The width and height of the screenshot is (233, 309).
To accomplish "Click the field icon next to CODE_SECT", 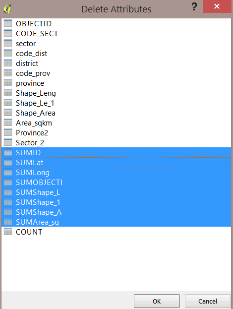I will tap(8, 33).
